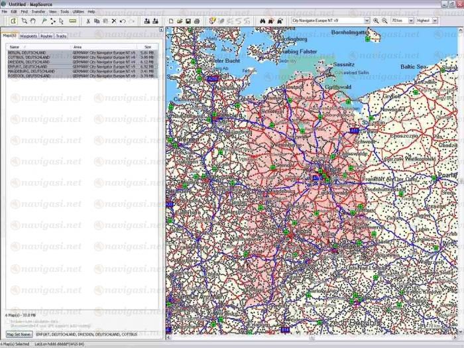Image resolution: width=464 pixels, height=348 pixels.
Task: Open the 70 km map scale dropdown
Action: [410, 21]
